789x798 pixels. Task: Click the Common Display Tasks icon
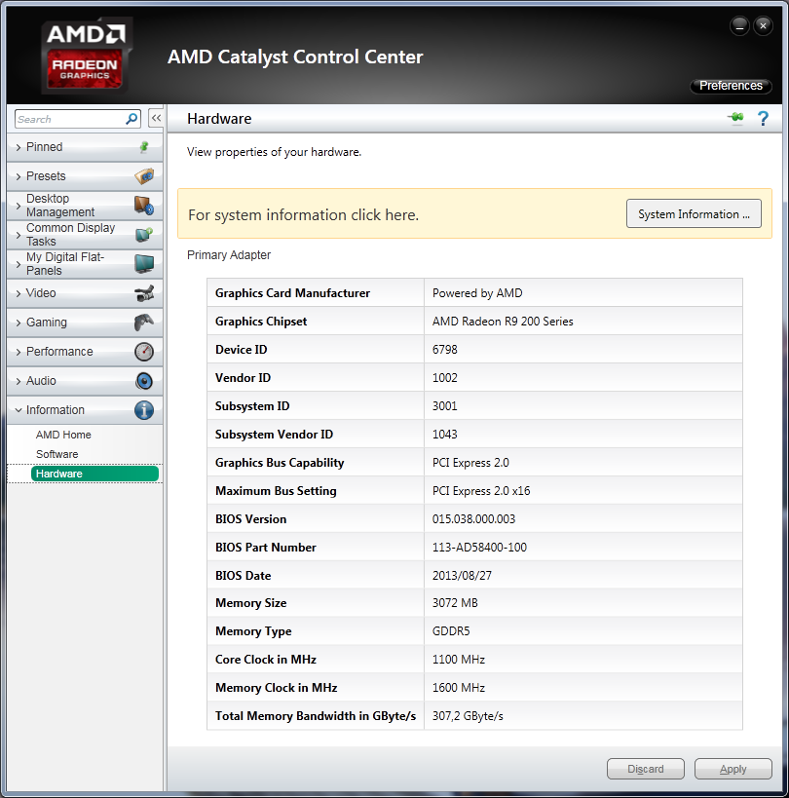point(144,235)
